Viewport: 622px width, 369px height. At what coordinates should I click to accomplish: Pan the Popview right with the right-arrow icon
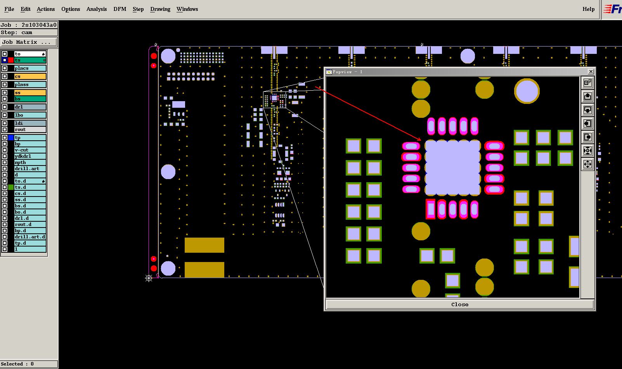(x=587, y=137)
